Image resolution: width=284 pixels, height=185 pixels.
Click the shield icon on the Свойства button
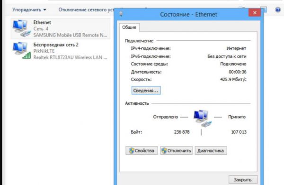[x=132, y=150]
